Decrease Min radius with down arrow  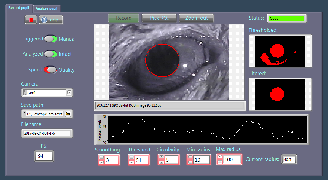(190, 162)
